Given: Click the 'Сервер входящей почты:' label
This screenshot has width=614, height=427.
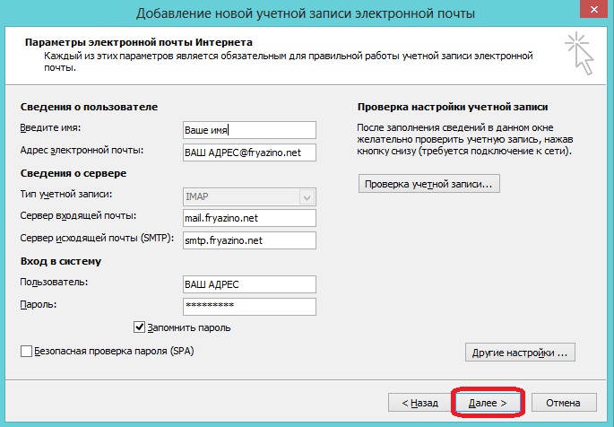Looking at the screenshot, I should [78, 216].
